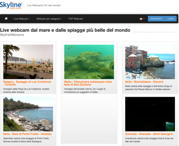Click the REGISTRATI button

tap(156, 19)
